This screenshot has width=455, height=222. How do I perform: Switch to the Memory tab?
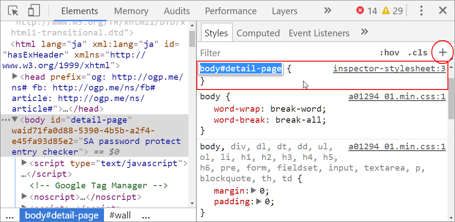[131, 11]
